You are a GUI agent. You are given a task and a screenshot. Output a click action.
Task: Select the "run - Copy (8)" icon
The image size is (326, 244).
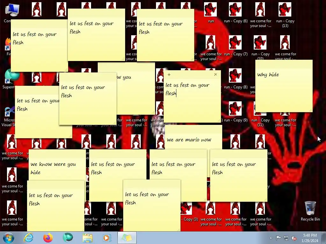point(236,79)
